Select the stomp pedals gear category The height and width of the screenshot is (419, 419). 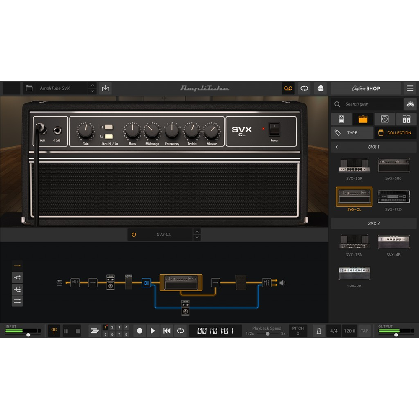pos(341,119)
